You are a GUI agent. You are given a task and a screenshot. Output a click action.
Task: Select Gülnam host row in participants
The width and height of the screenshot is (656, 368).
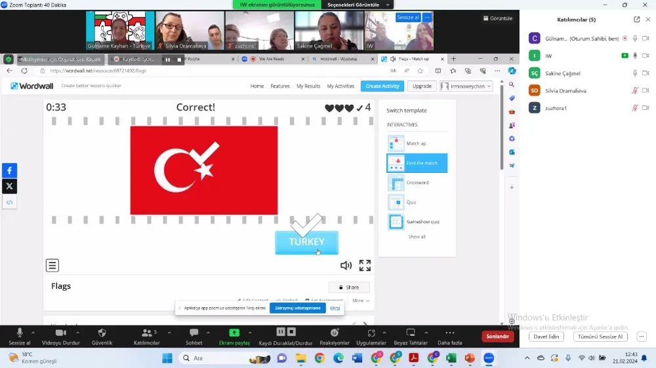[x=588, y=39]
